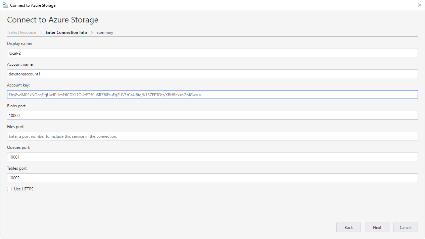Close the Connect to Azure Storage dialog
425x239 pixels.
click(419, 5)
